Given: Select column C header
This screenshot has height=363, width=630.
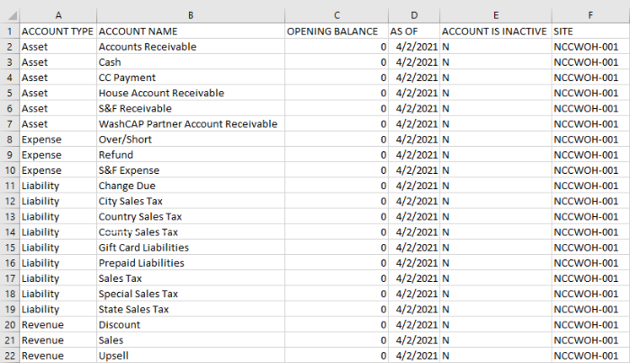Looking at the screenshot, I should 337,14.
